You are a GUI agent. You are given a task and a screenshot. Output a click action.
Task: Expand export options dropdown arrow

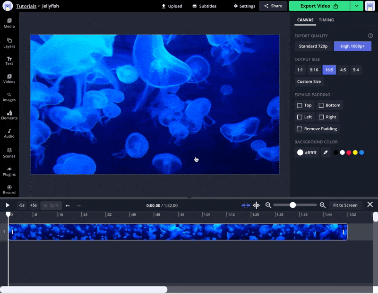click(356, 6)
